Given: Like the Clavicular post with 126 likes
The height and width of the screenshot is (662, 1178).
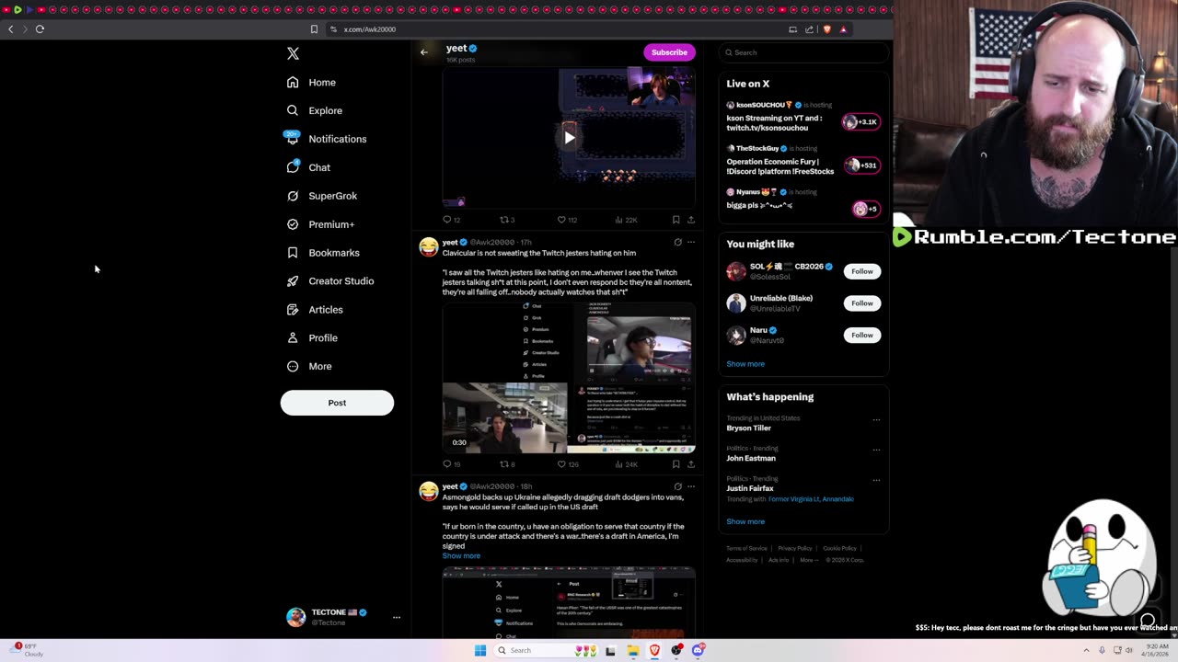Looking at the screenshot, I should pos(567,464).
